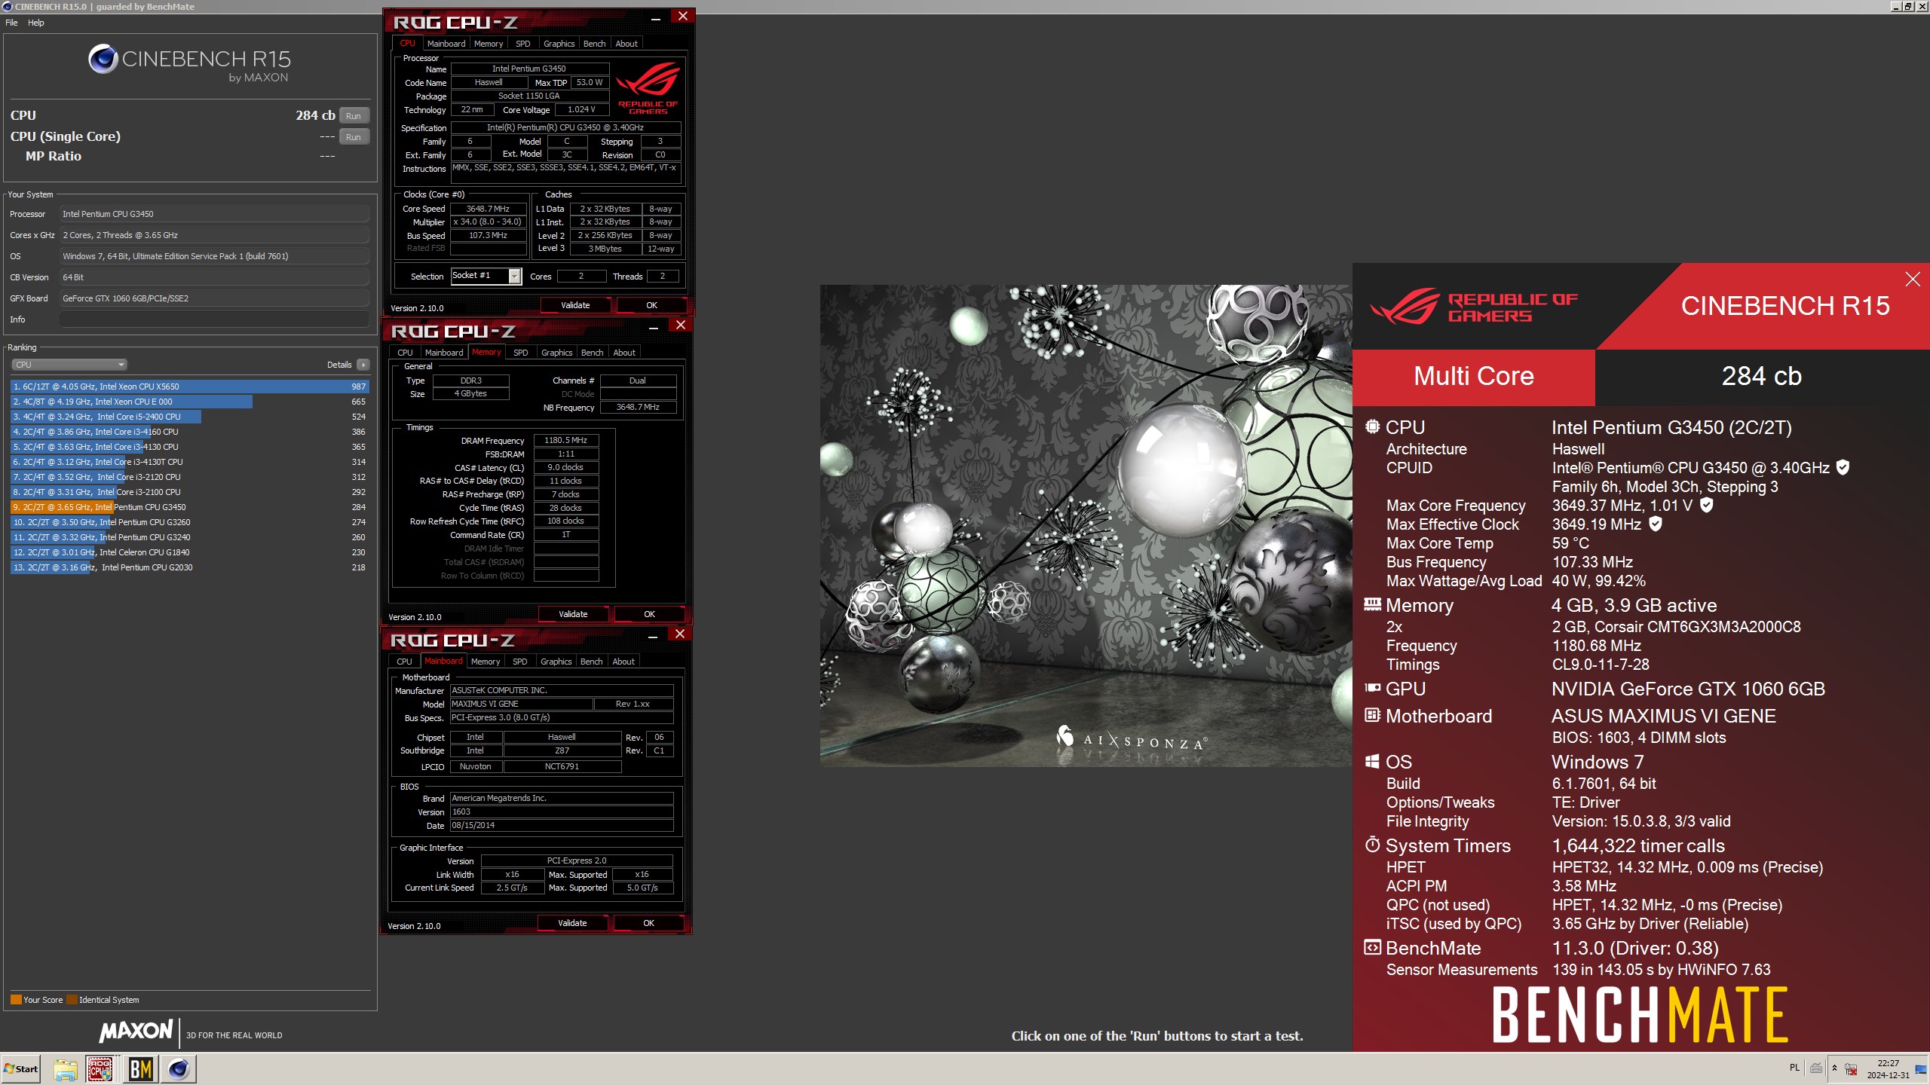Click Validate in the bottom CPU-Z Mainboard window

572,923
